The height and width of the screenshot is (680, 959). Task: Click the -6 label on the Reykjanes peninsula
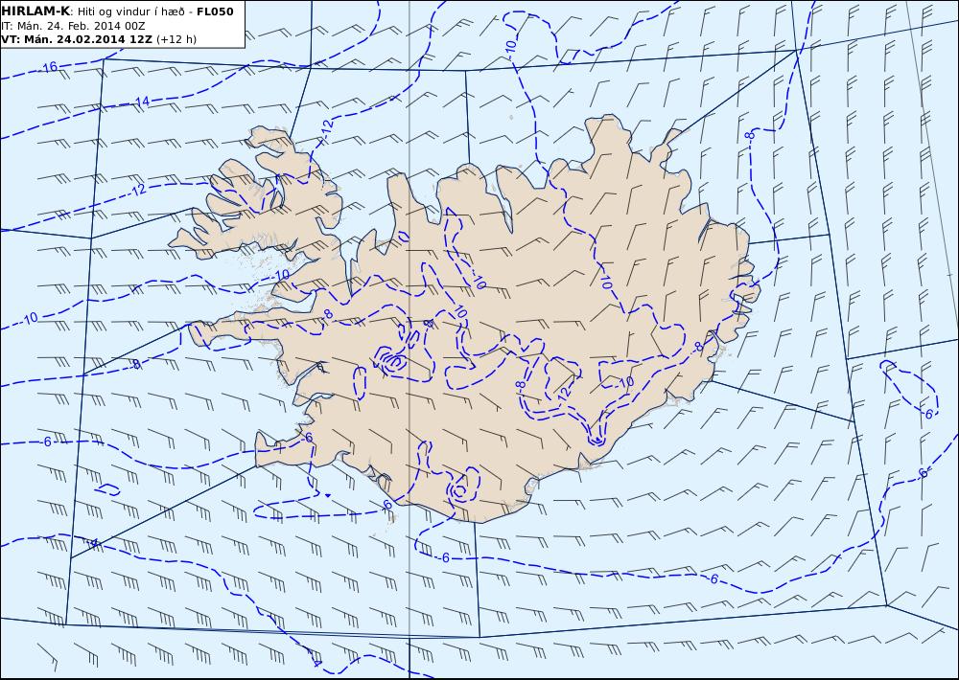[x=308, y=438]
